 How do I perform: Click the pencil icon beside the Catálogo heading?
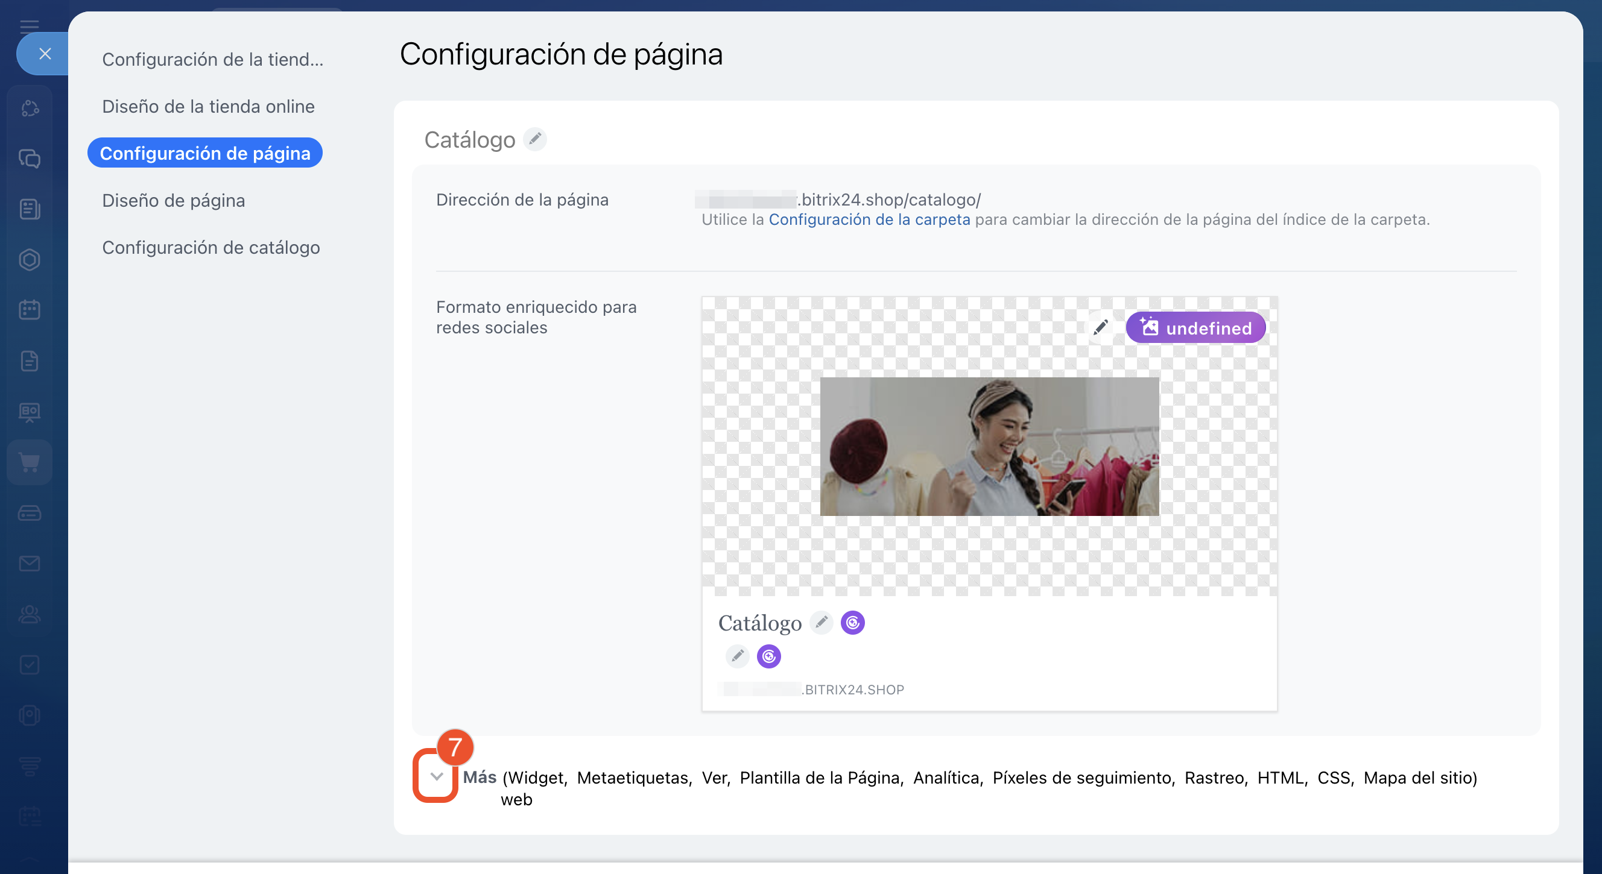tap(534, 139)
